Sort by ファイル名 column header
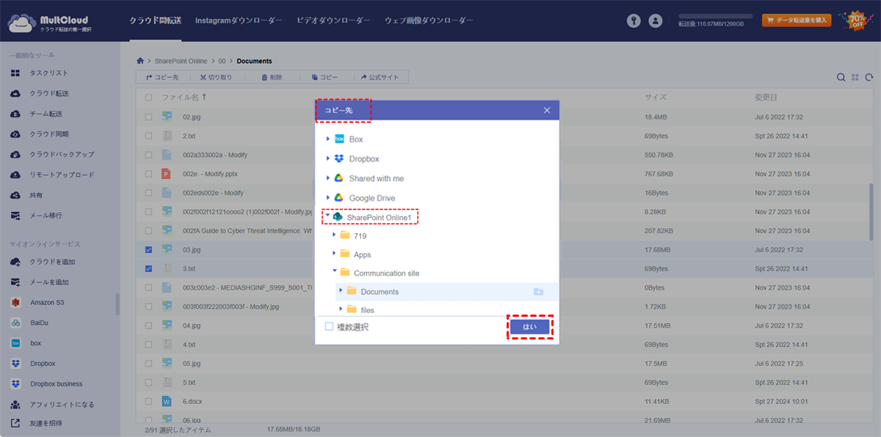Image resolution: width=881 pixels, height=437 pixels. (x=184, y=97)
